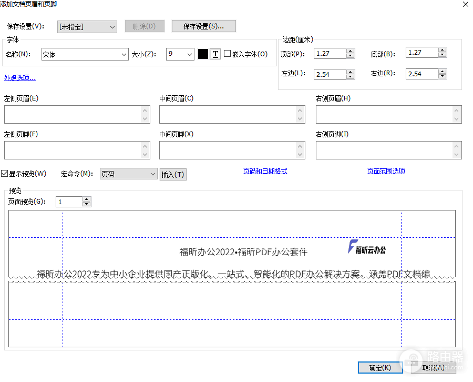This screenshot has height=382, width=473.
Task: Click left header scroll up arrow
Action: tap(145, 110)
